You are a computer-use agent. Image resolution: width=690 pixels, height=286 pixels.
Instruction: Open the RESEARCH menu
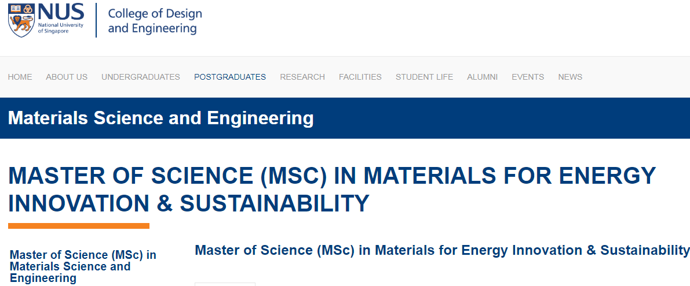click(x=302, y=77)
